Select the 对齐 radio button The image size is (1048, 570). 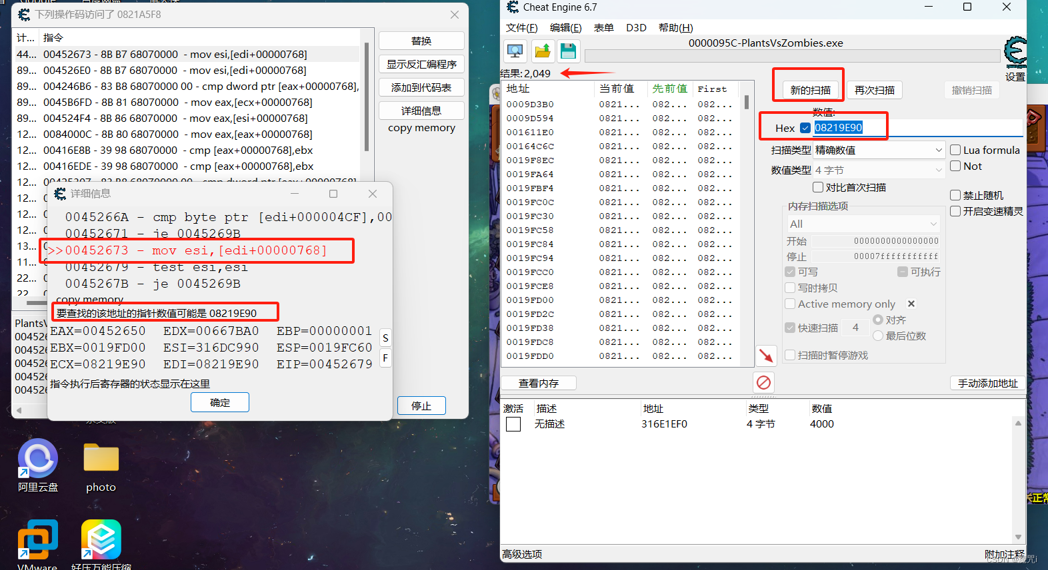[x=878, y=320]
